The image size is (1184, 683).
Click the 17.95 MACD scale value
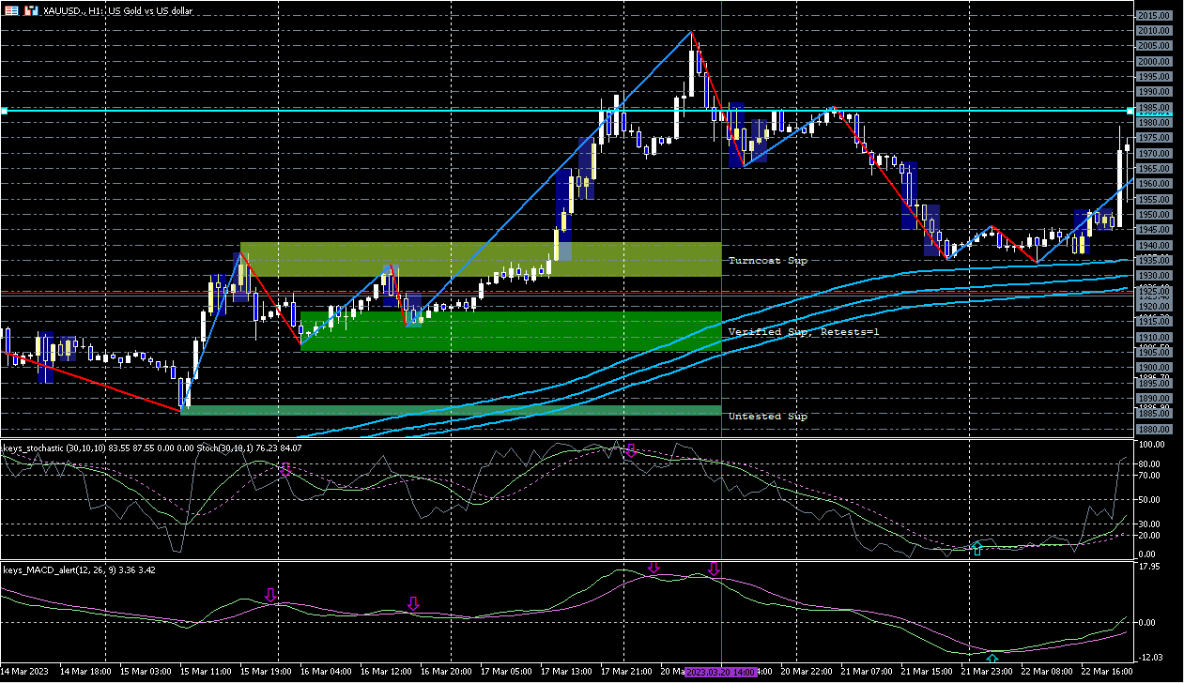pos(1149,567)
